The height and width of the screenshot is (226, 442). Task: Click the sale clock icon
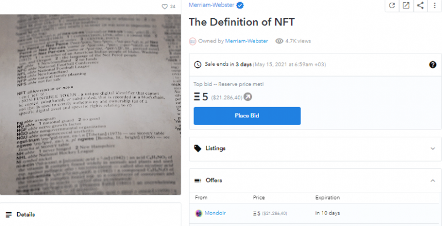coord(198,64)
